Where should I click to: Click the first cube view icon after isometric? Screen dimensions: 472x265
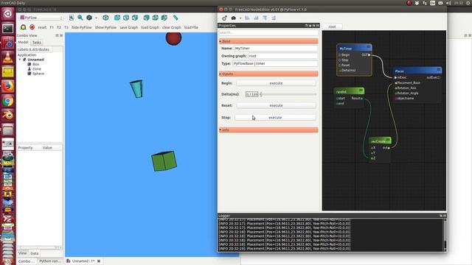(117, 18)
